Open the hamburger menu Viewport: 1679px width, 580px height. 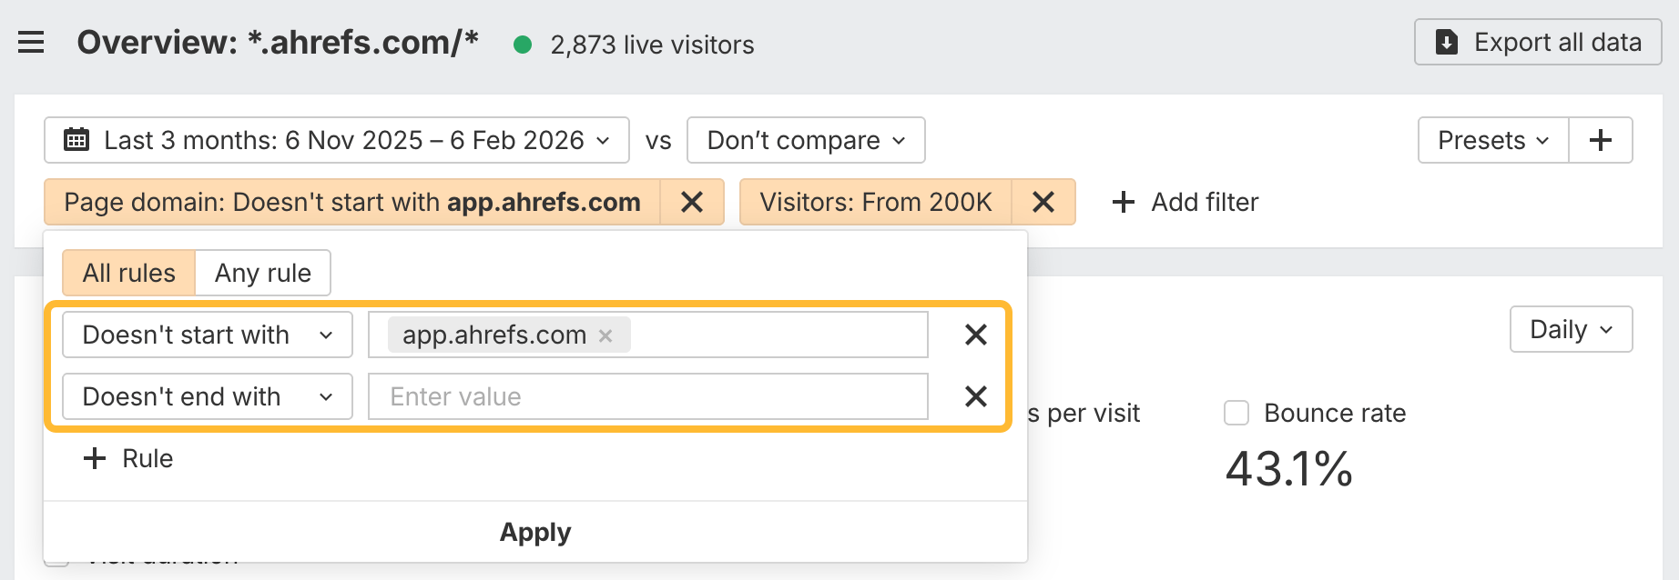31,43
